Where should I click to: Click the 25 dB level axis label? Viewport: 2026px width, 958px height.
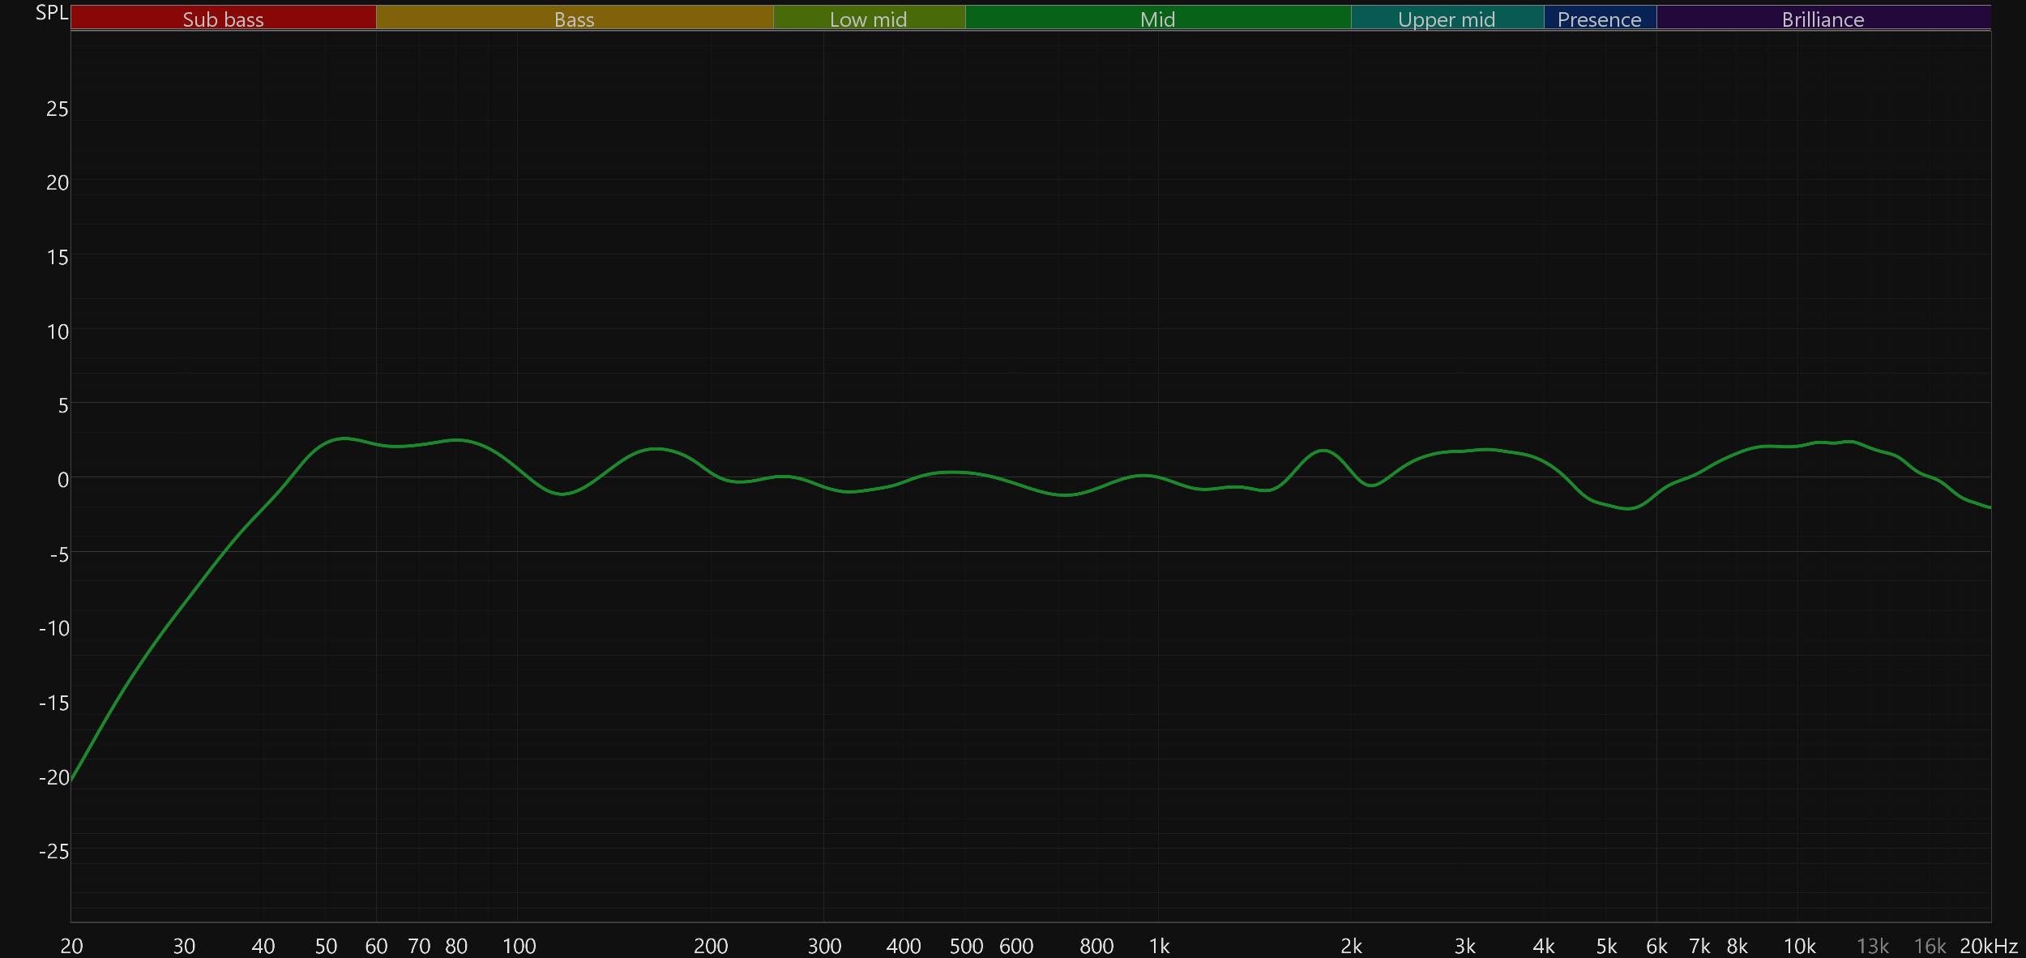[57, 109]
